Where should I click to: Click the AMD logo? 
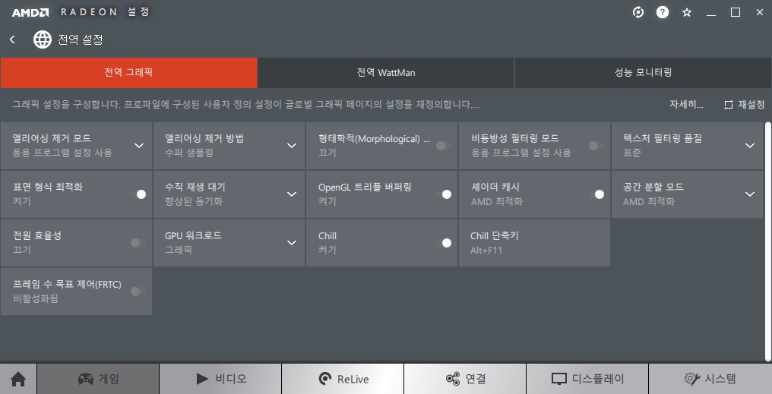[x=30, y=13]
